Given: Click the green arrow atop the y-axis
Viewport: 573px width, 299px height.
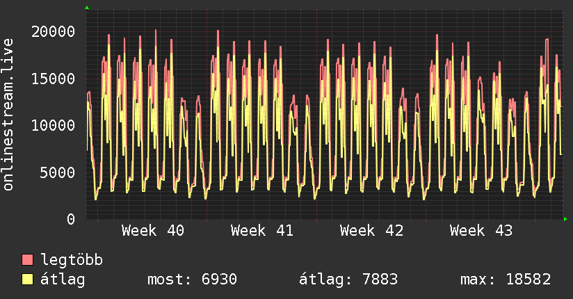Looking at the screenshot, I should pyautogui.click(x=87, y=8).
